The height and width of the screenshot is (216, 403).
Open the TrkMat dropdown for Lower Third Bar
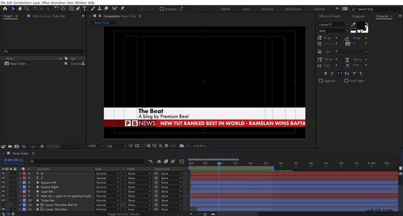(x=139, y=209)
